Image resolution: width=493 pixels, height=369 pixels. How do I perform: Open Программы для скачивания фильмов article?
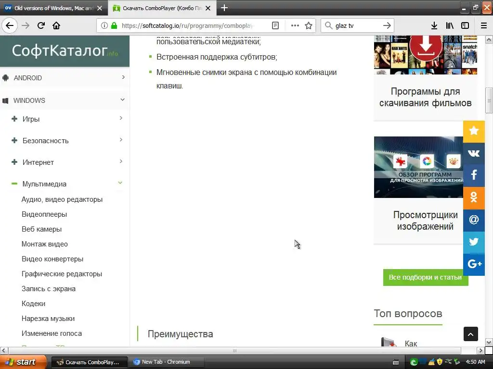(x=426, y=97)
